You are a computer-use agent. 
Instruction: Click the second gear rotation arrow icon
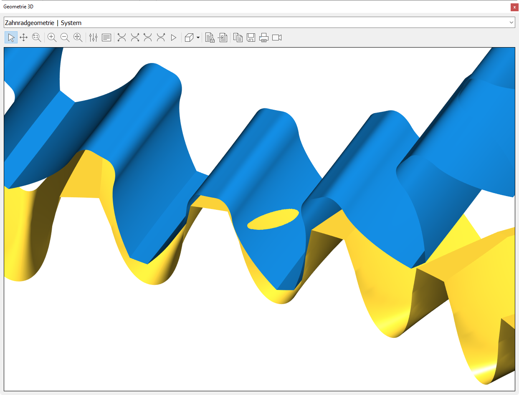point(135,38)
